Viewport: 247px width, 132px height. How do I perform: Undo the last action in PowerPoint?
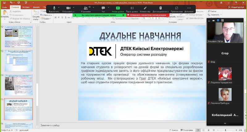pos(11,3)
